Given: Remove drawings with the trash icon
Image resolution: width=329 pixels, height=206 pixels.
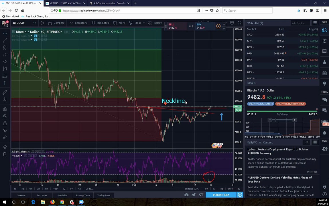Looking at the screenshot, I should pyautogui.click(x=5, y=154).
